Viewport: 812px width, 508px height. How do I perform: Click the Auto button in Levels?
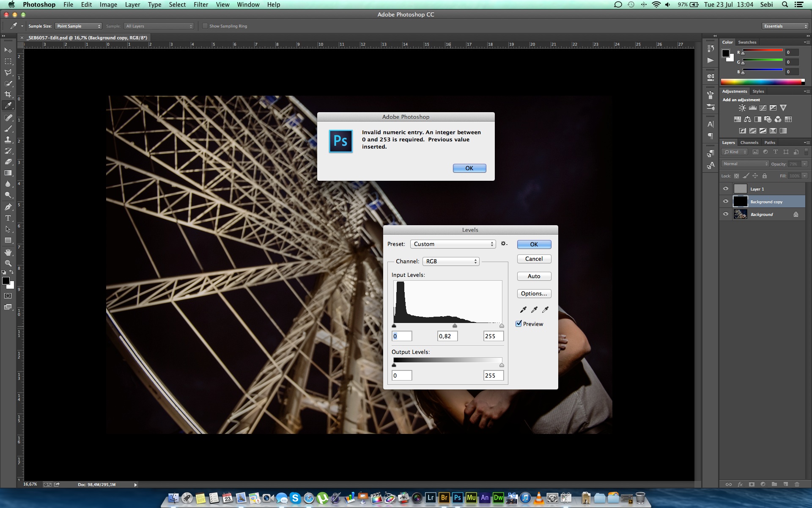tap(534, 276)
